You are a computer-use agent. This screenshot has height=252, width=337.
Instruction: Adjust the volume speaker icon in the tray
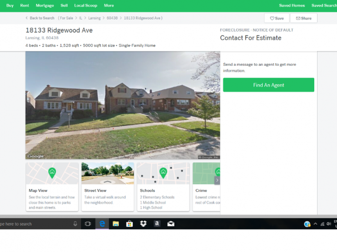click(x=329, y=224)
